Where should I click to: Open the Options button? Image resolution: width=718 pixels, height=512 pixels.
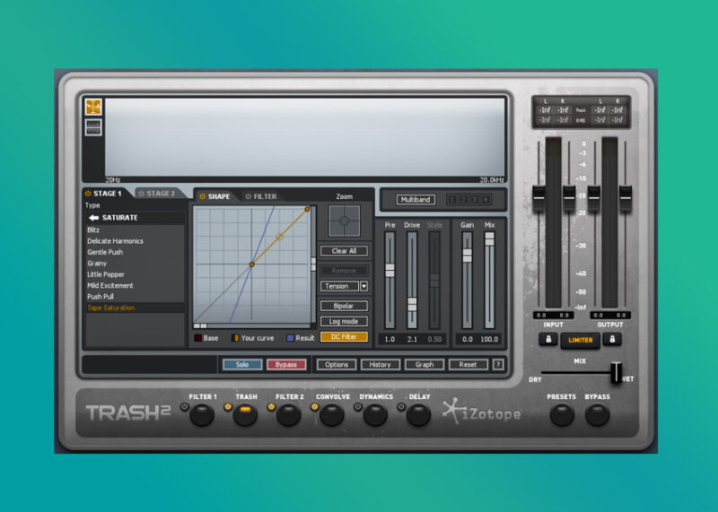point(337,365)
